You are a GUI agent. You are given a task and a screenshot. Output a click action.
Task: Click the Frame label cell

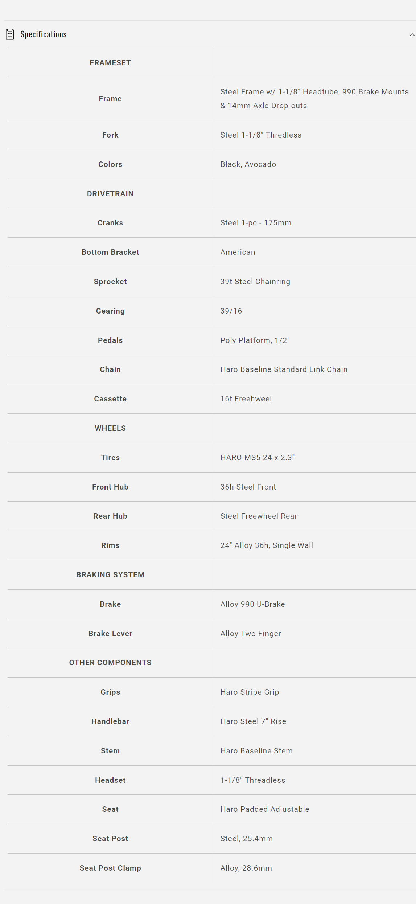point(110,99)
